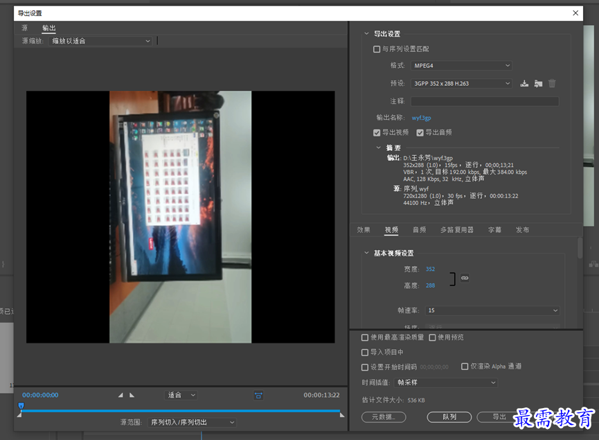Viewport: 599px width, 440px height.
Task: Enable match sequence settings checkbox
Action: [x=377, y=49]
